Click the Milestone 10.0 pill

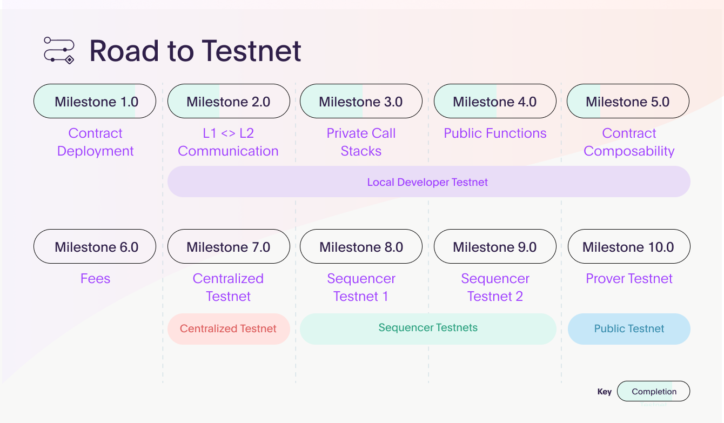coord(629,246)
